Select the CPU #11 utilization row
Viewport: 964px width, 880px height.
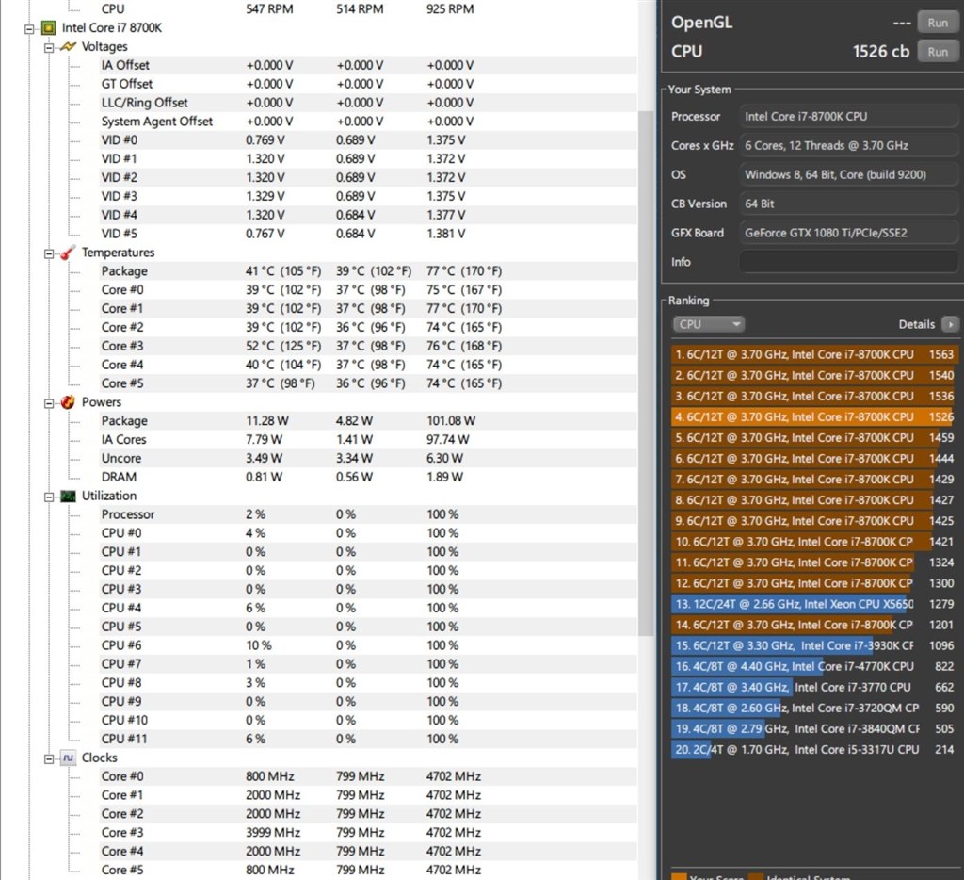368,739
